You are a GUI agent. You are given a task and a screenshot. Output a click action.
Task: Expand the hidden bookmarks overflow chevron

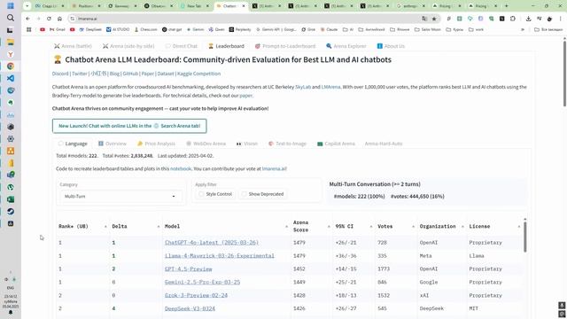[523, 29]
